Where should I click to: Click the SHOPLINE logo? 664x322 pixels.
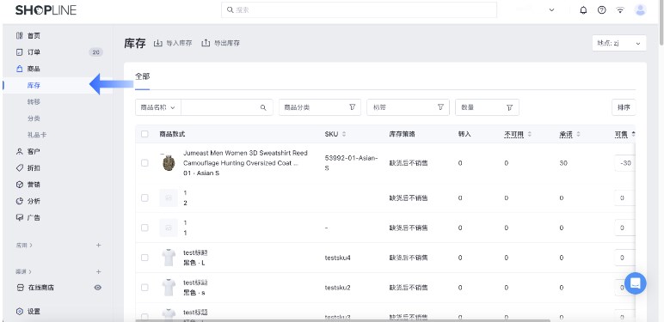pyautogui.click(x=46, y=10)
